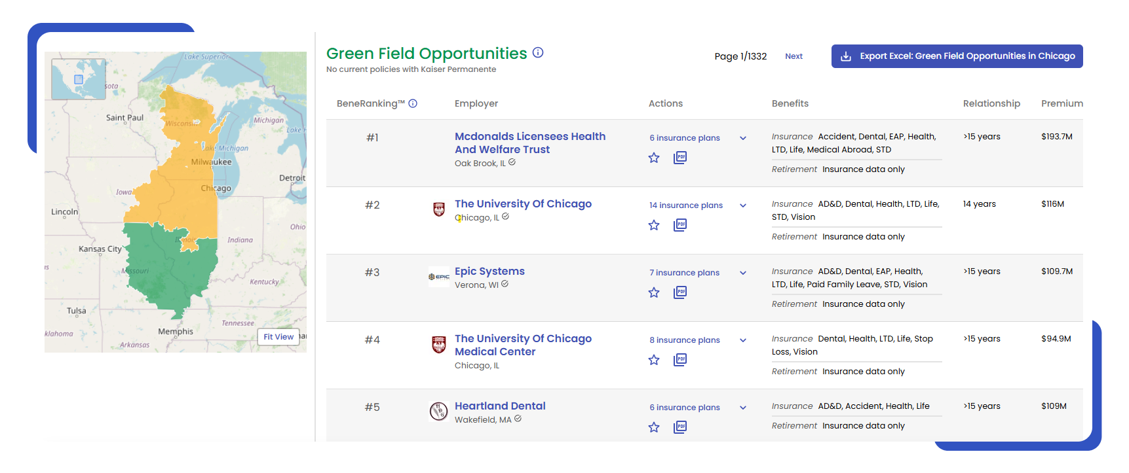Click the $109.7M premium value
The width and height of the screenshot is (1129, 473).
tap(1057, 272)
